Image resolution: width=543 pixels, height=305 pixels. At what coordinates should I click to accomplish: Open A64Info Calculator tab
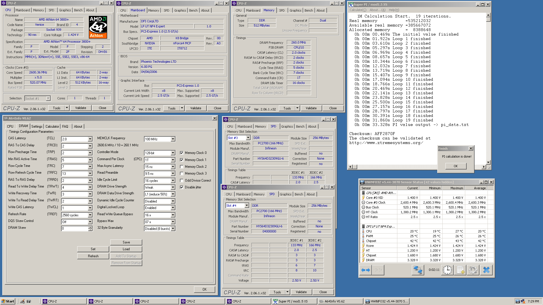coord(52,127)
